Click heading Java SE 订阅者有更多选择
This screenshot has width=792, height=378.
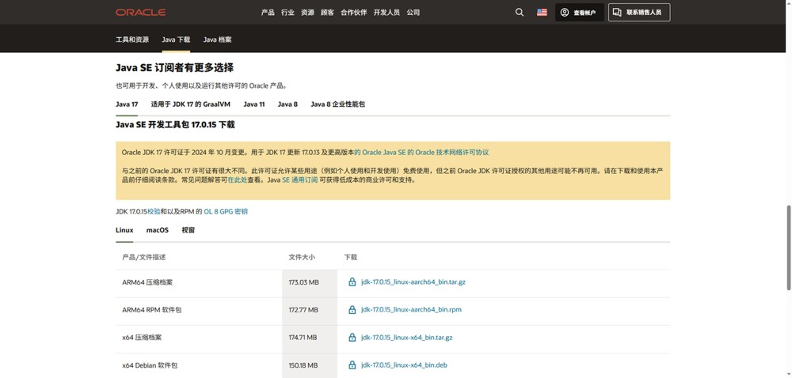[x=174, y=67]
